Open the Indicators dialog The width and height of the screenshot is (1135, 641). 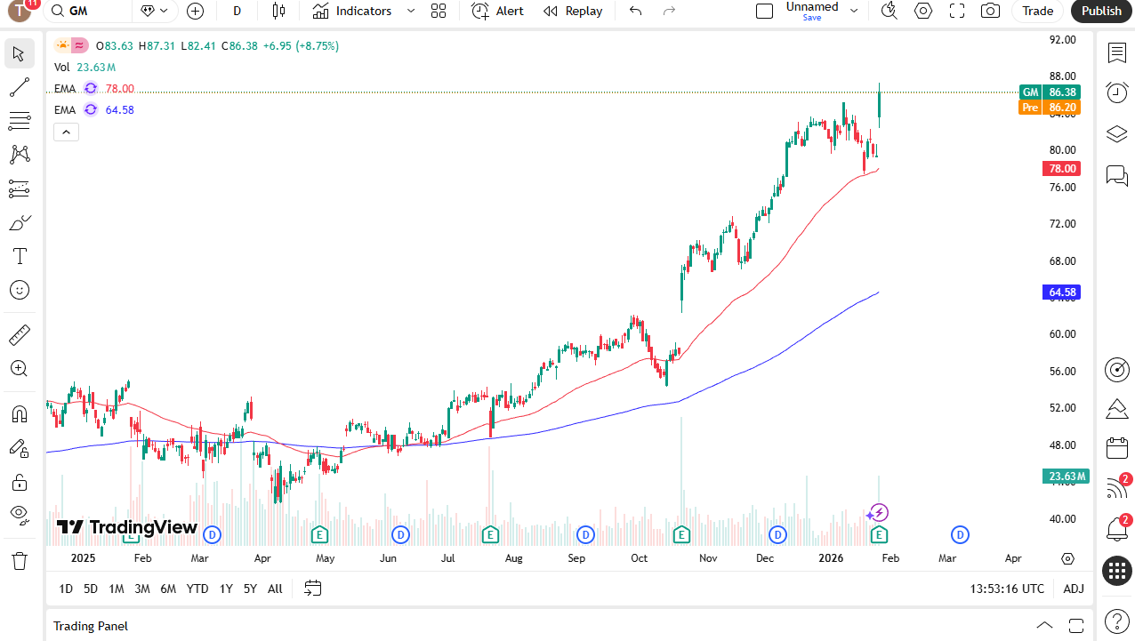pyautogui.click(x=352, y=11)
